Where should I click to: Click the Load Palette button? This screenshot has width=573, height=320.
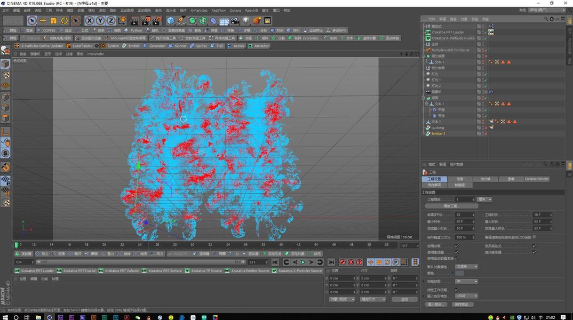[79, 46]
